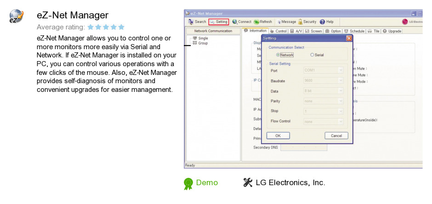
Task: Select the Serial radio button
Action: point(312,55)
